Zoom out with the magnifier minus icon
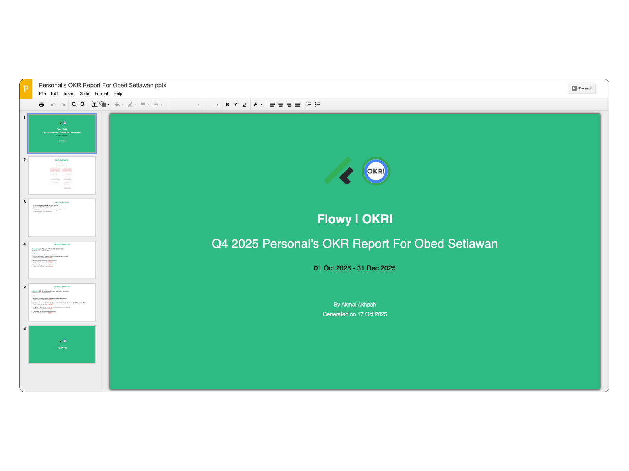 tap(83, 105)
